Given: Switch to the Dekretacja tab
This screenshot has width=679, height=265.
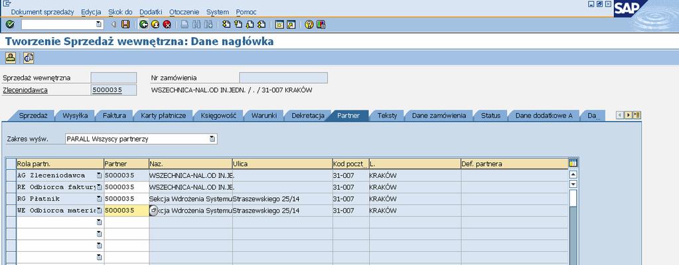Looking at the screenshot, I should [307, 116].
